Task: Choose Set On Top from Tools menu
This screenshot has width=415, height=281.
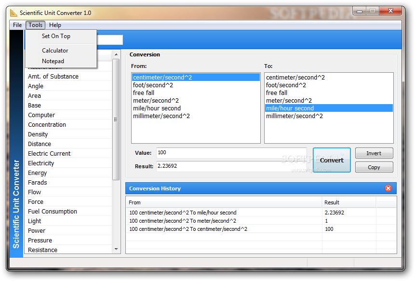Action: point(61,36)
